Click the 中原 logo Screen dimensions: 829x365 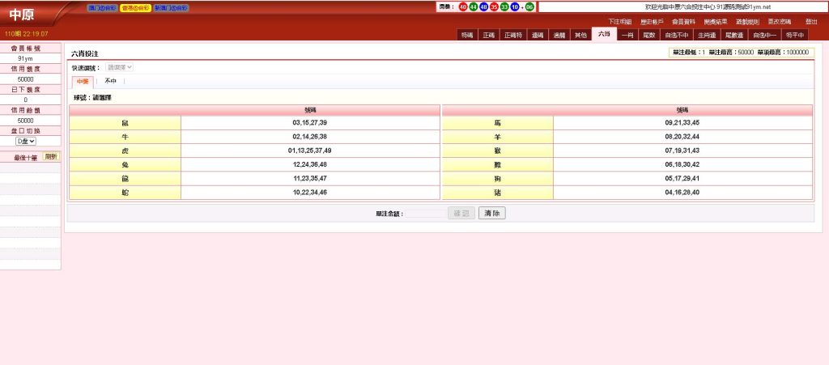pyautogui.click(x=22, y=15)
